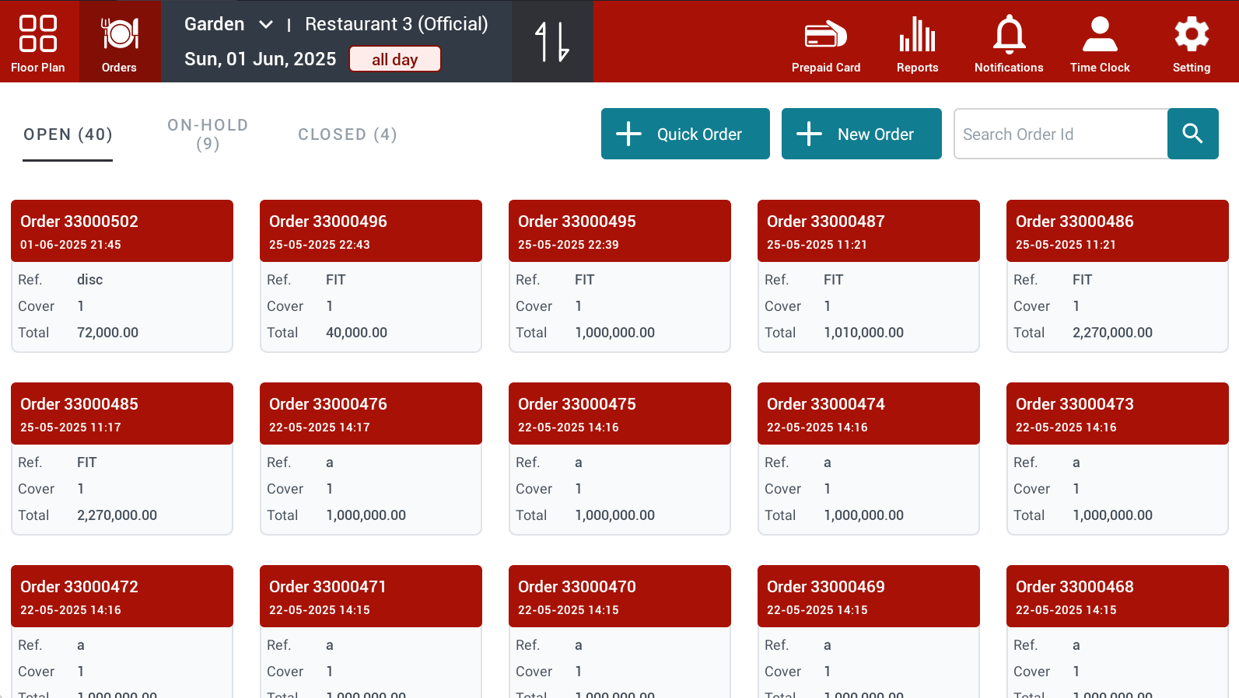Open Prepaid Card
This screenshot has height=698, width=1239.
[826, 46]
